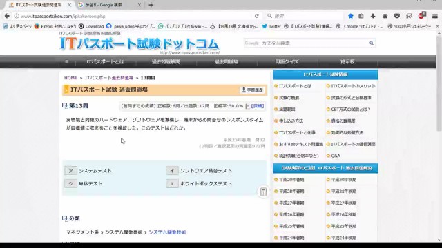Reload the page with the refresh icon

click(256, 16)
